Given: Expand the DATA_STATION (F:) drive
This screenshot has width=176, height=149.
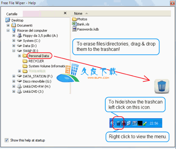Looking at the screenshot, I should click(14, 76).
